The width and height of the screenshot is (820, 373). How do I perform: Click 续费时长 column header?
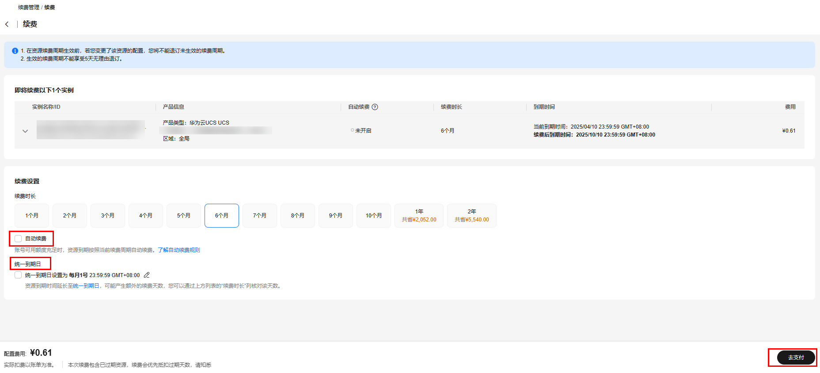pos(452,107)
